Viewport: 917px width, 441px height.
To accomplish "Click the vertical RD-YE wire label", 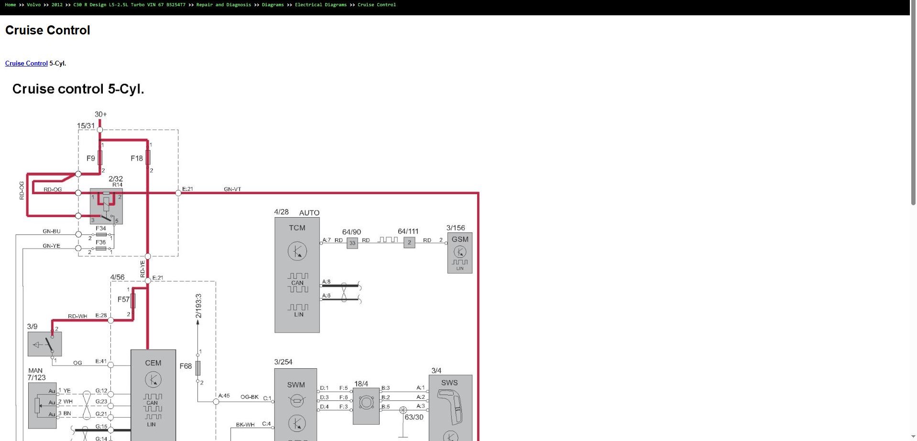I will click(142, 269).
